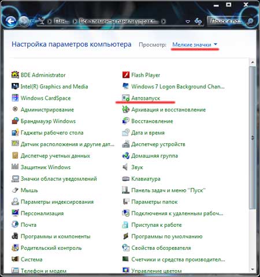
Task: Open Счетчики и средства производительности link
Action: [x=178, y=260]
